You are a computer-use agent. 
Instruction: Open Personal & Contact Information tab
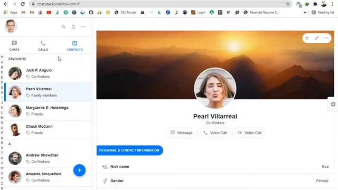click(129, 150)
